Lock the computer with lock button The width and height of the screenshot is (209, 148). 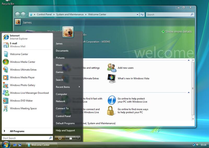pyautogui.click(x=70, y=138)
